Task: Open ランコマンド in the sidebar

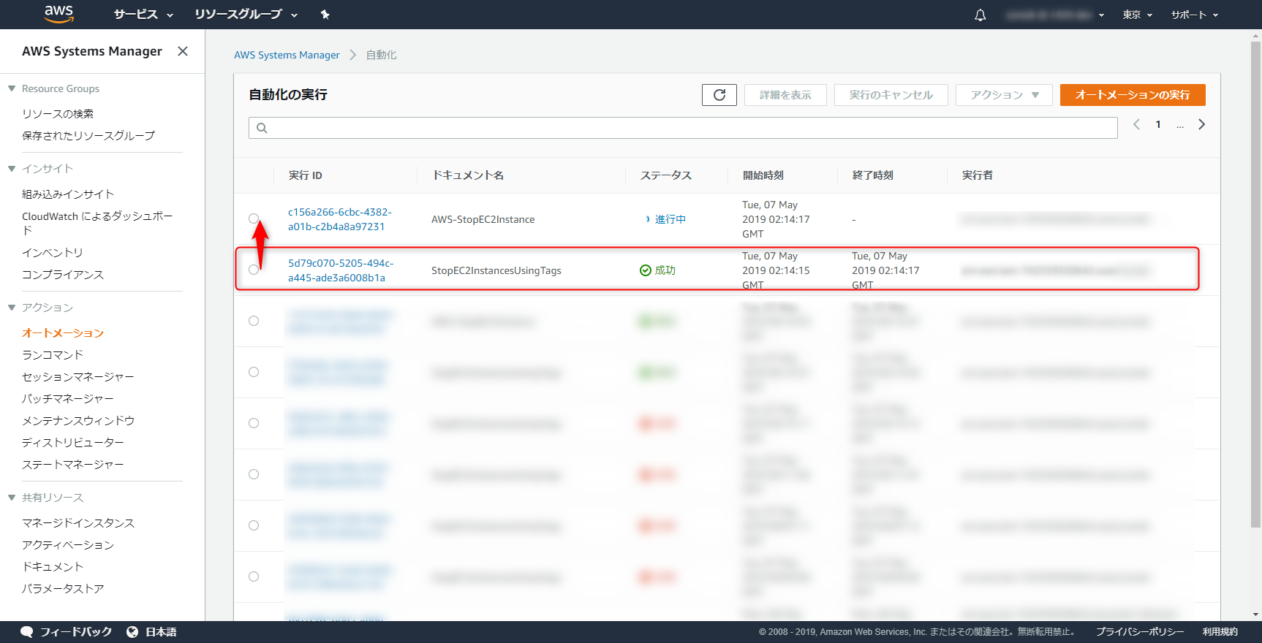Action: point(53,355)
